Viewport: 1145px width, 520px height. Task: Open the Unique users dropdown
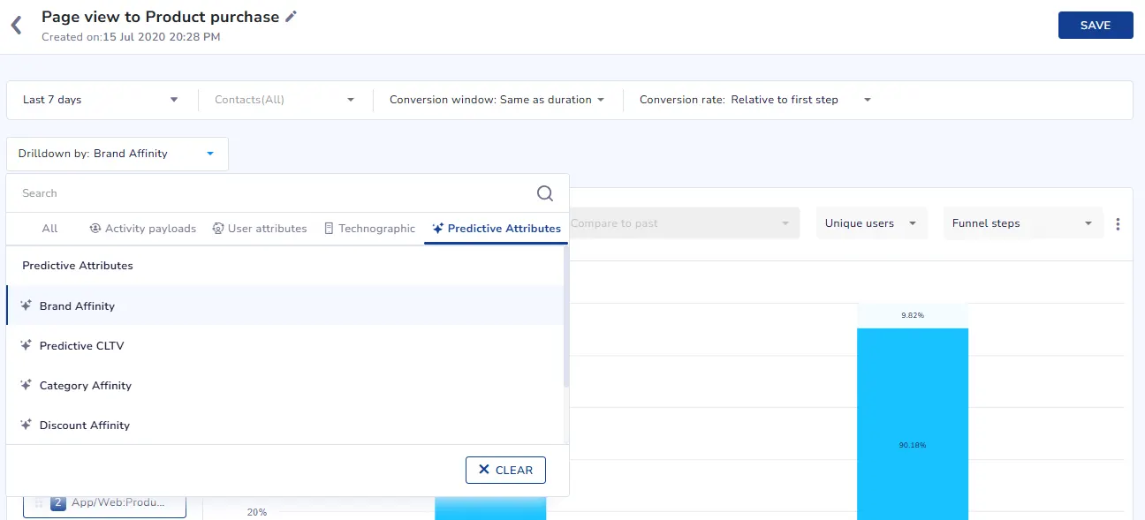pyautogui.click(x=870, y=223)
